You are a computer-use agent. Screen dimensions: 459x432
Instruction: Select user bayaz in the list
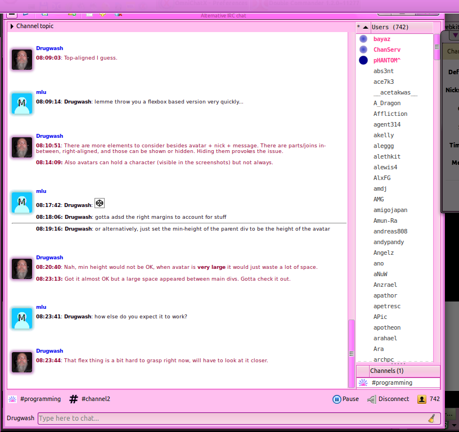[382, 39]
